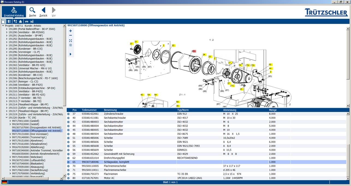Toggle the tree view panel button

coord(4,21)
